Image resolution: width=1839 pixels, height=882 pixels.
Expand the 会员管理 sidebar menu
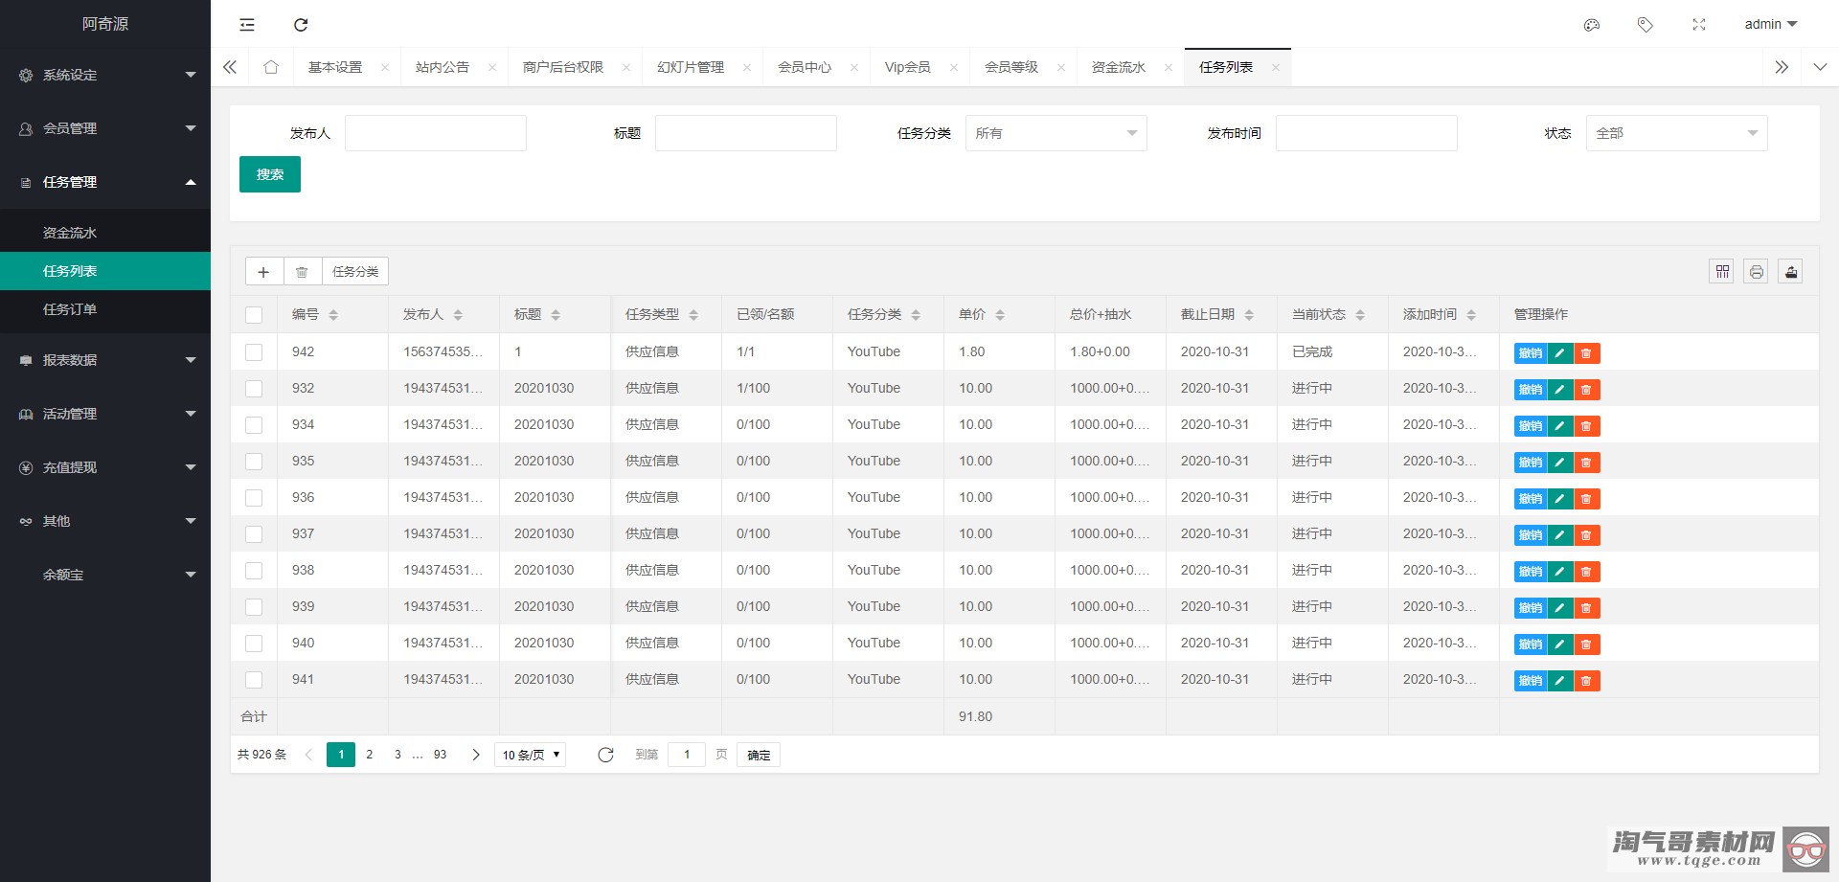click(x=105, y=128)
